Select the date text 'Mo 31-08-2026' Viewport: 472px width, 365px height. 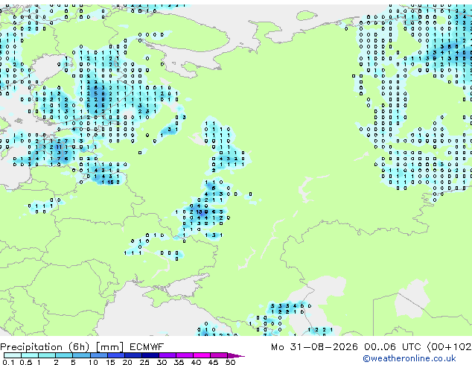pos(314,347)
